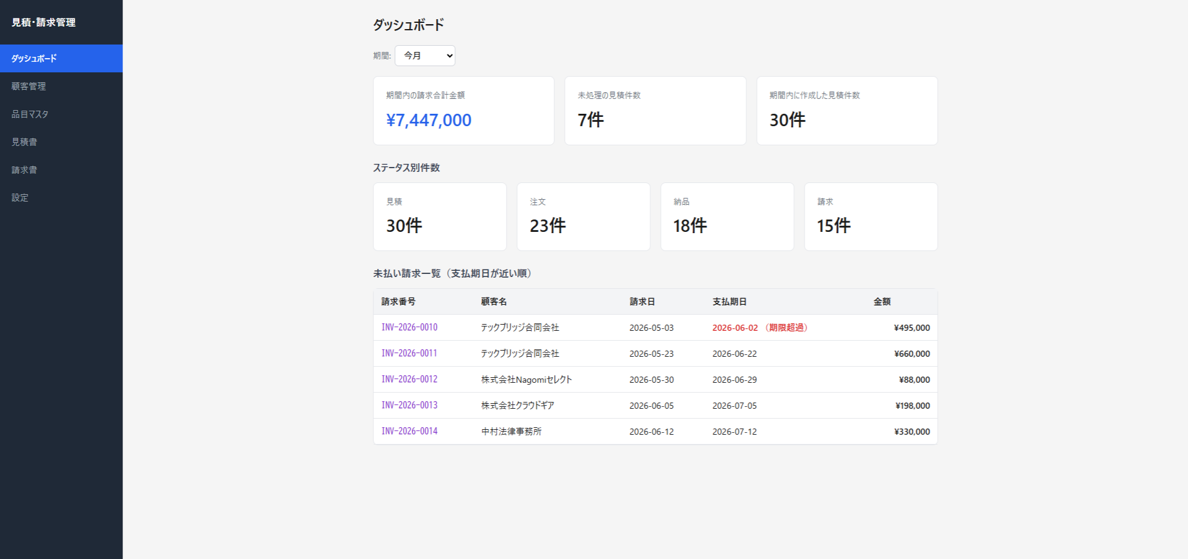Click amount ¥495,000
Screen dimensions: 1188x559
tap(912, 328)
